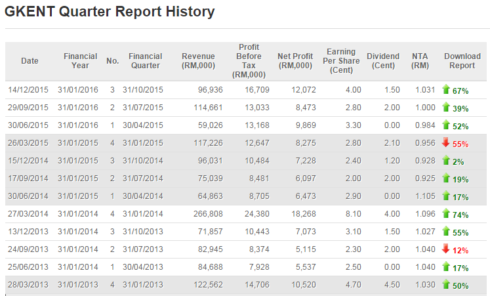
Task: Select the date cell 30/06/2015
Action: click(28, 125)
